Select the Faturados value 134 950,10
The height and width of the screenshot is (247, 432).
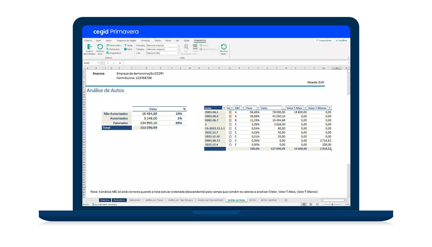(x=149, y=123)
